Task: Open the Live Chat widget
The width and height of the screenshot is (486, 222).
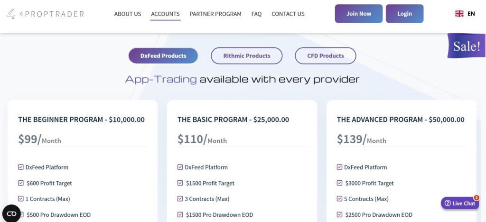Action: pyautogui.click(x=459, y=203)
